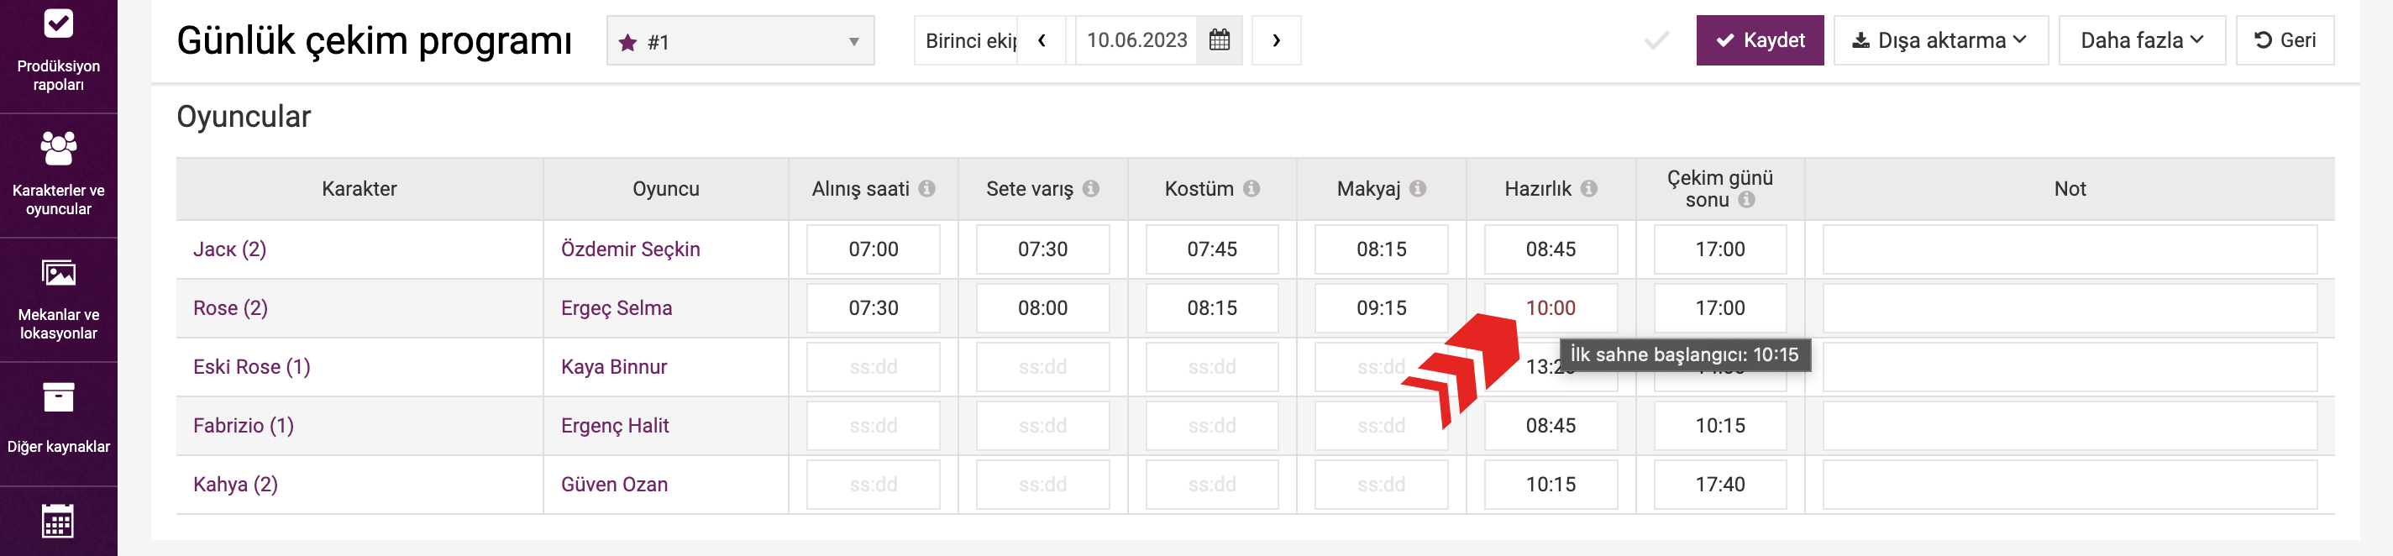The width and height of the screenshot is (2393, 556).
Task: Edit Jack's ready time 08:45
Action: coord(1551,249)
